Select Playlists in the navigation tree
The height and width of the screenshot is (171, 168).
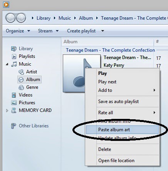pos(27,56)
